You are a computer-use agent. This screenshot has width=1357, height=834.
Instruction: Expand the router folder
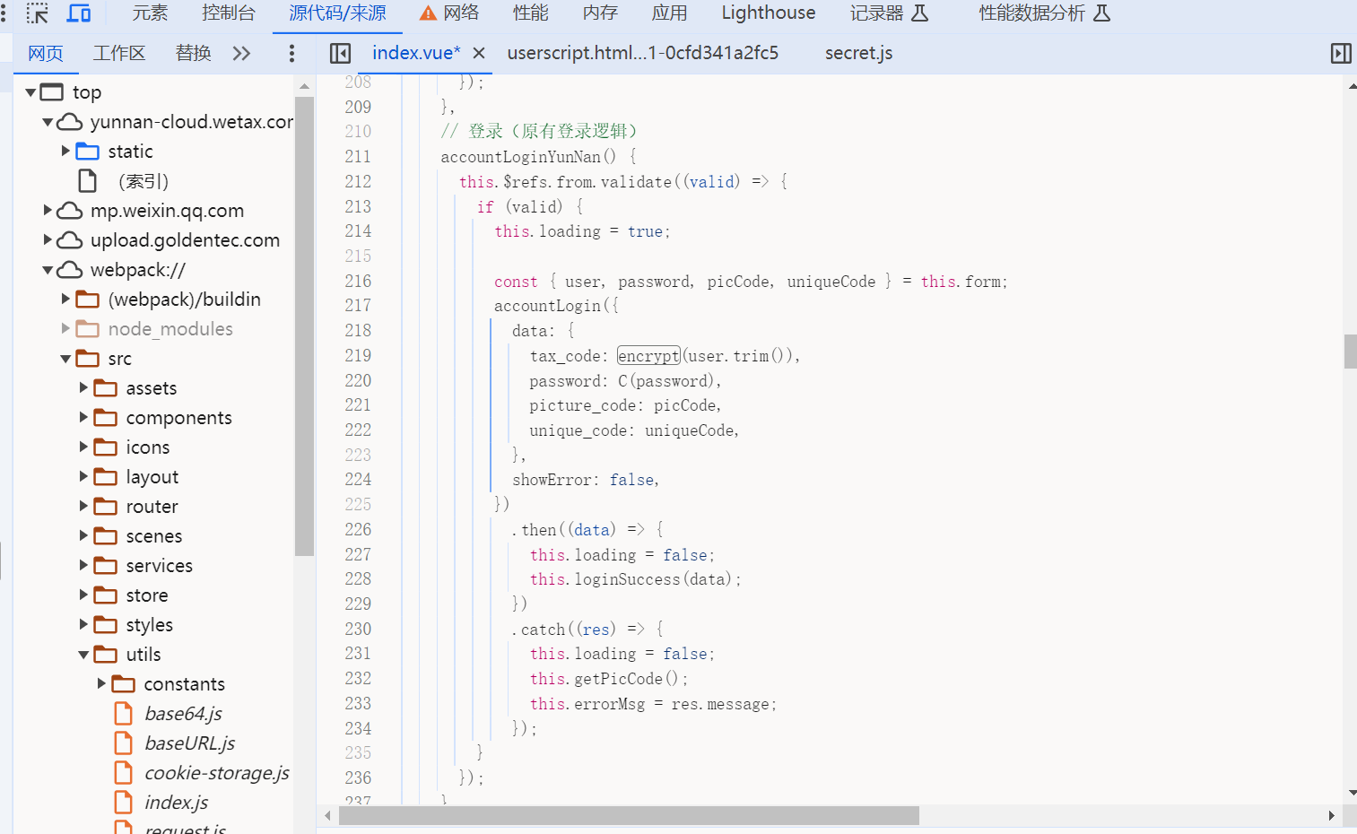[83, 507]
